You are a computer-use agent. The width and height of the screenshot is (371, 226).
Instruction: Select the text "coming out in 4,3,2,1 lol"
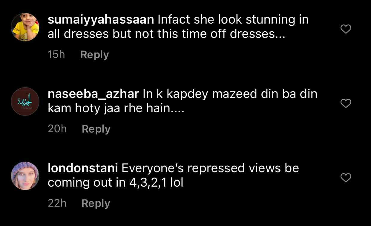coord(115,183)
